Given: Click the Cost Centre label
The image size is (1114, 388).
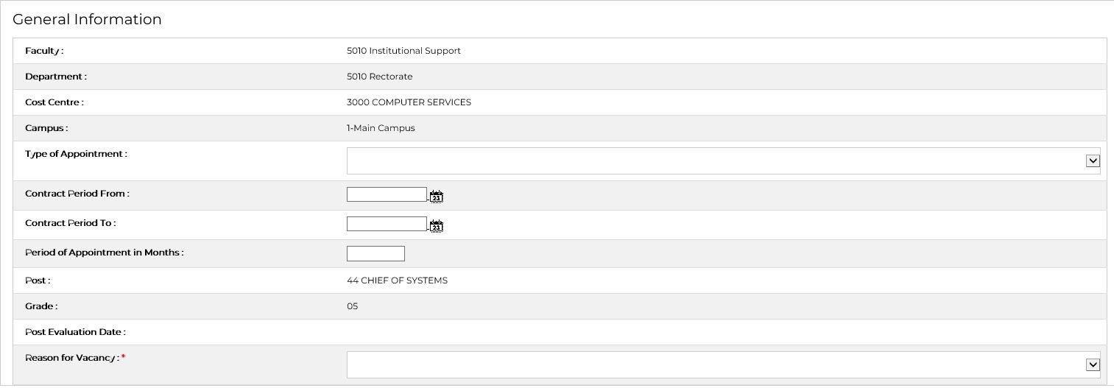Looking at the screenshot, I should (x=54, y=102).
